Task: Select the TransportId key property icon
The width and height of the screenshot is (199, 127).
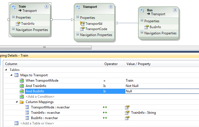Action: click(x=82, y=24)
